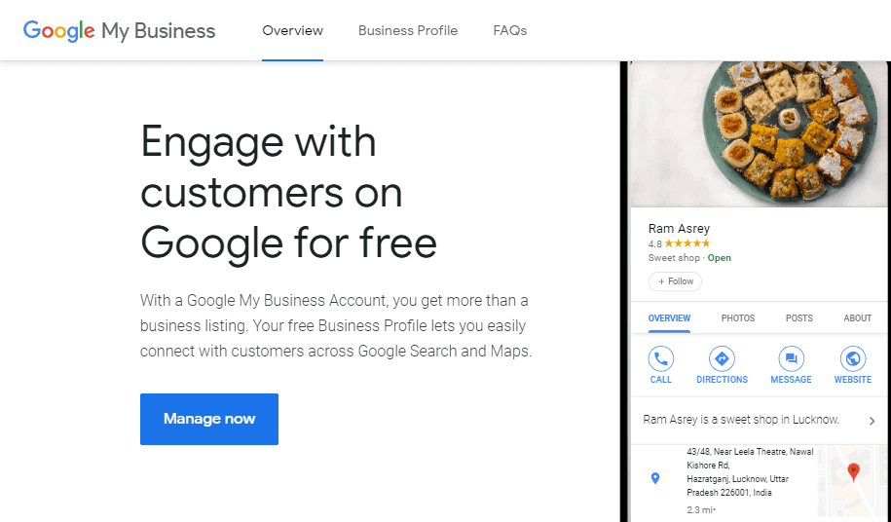Image resolution: width=891 pixels, height=522 pixels.
Task: Expand the Ram Asrey description chevron
Action: pyautogui.click(x=872, y=421)
